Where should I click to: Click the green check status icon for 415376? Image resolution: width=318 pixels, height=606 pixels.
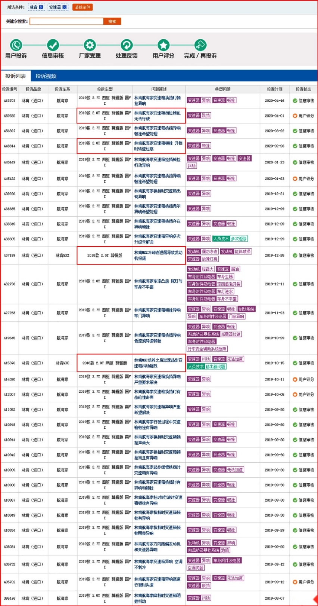[x=295, y=363]
